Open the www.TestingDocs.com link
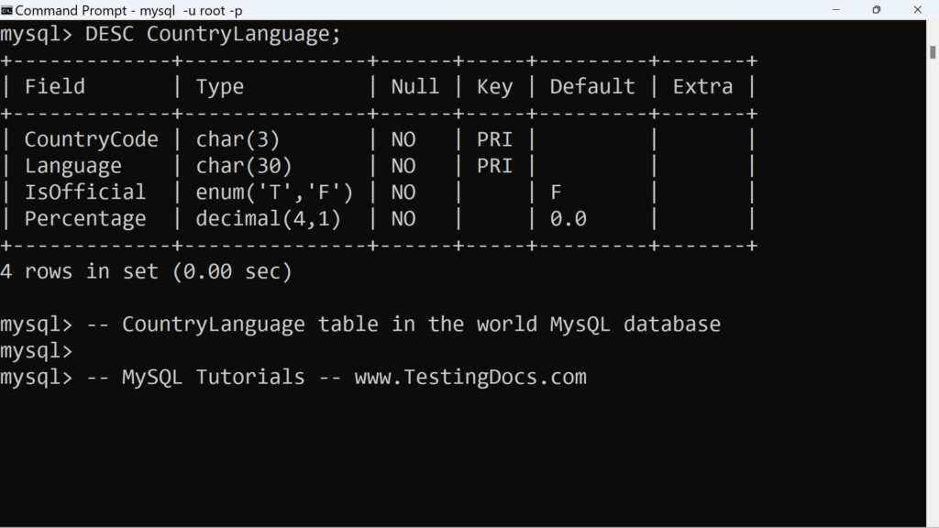Image resolution: width=939 pixels, height=528 pixels. [x=471, y=377]
